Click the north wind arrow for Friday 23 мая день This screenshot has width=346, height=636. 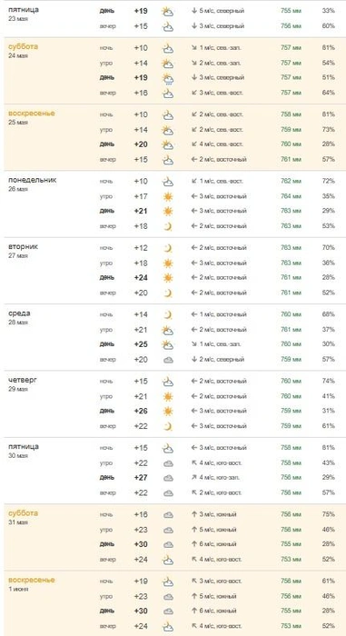click(194, 11)
